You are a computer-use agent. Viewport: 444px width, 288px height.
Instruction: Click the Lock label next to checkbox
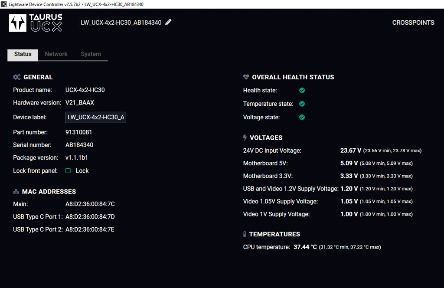(x=82, y=171)
